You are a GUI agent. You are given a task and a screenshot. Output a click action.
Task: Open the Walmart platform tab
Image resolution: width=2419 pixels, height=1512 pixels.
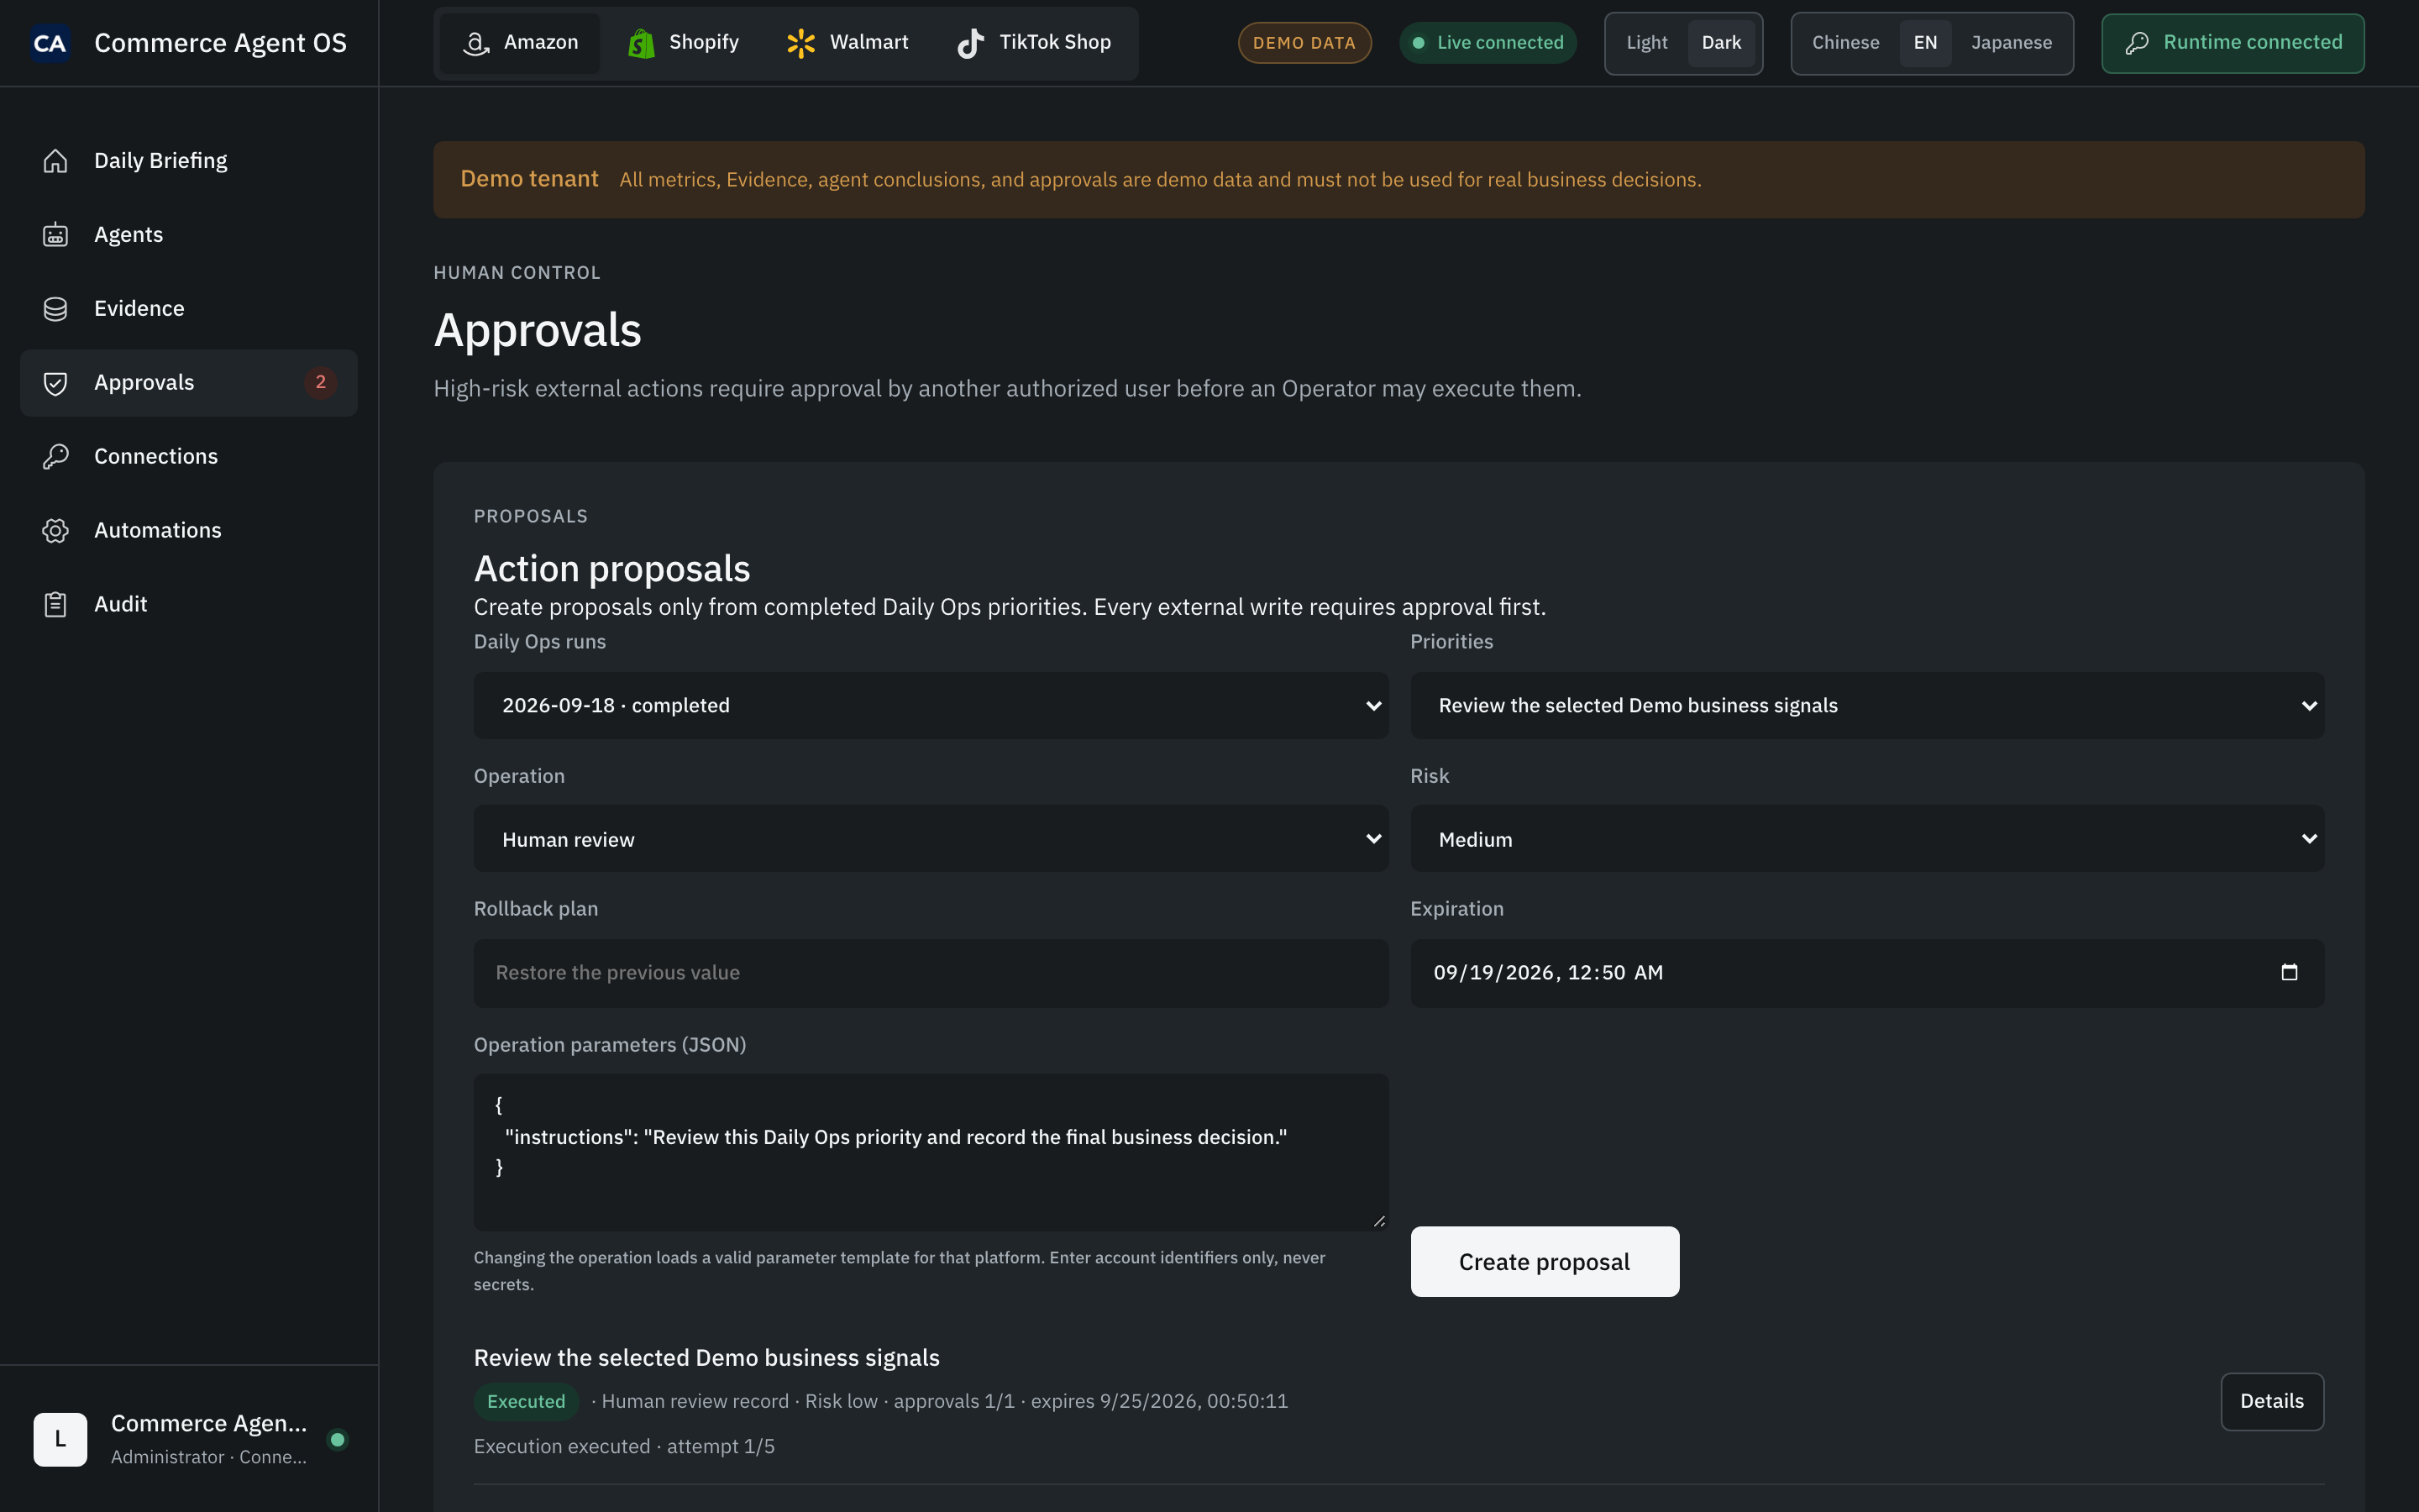click(847, 43)
